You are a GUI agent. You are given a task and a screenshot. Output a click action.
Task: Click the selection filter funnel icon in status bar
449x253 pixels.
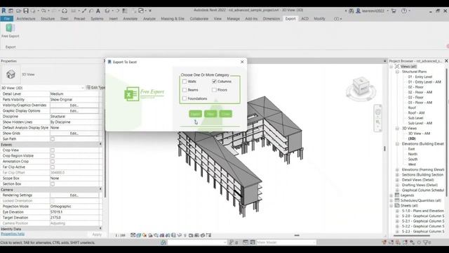[x=426, y=242]
